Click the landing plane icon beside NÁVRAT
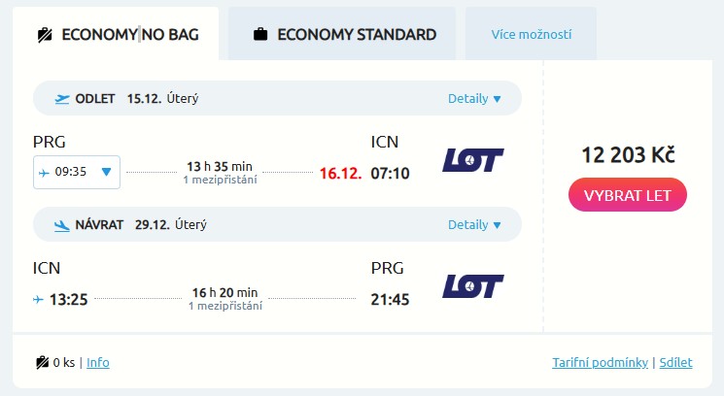 click(63, 224)
